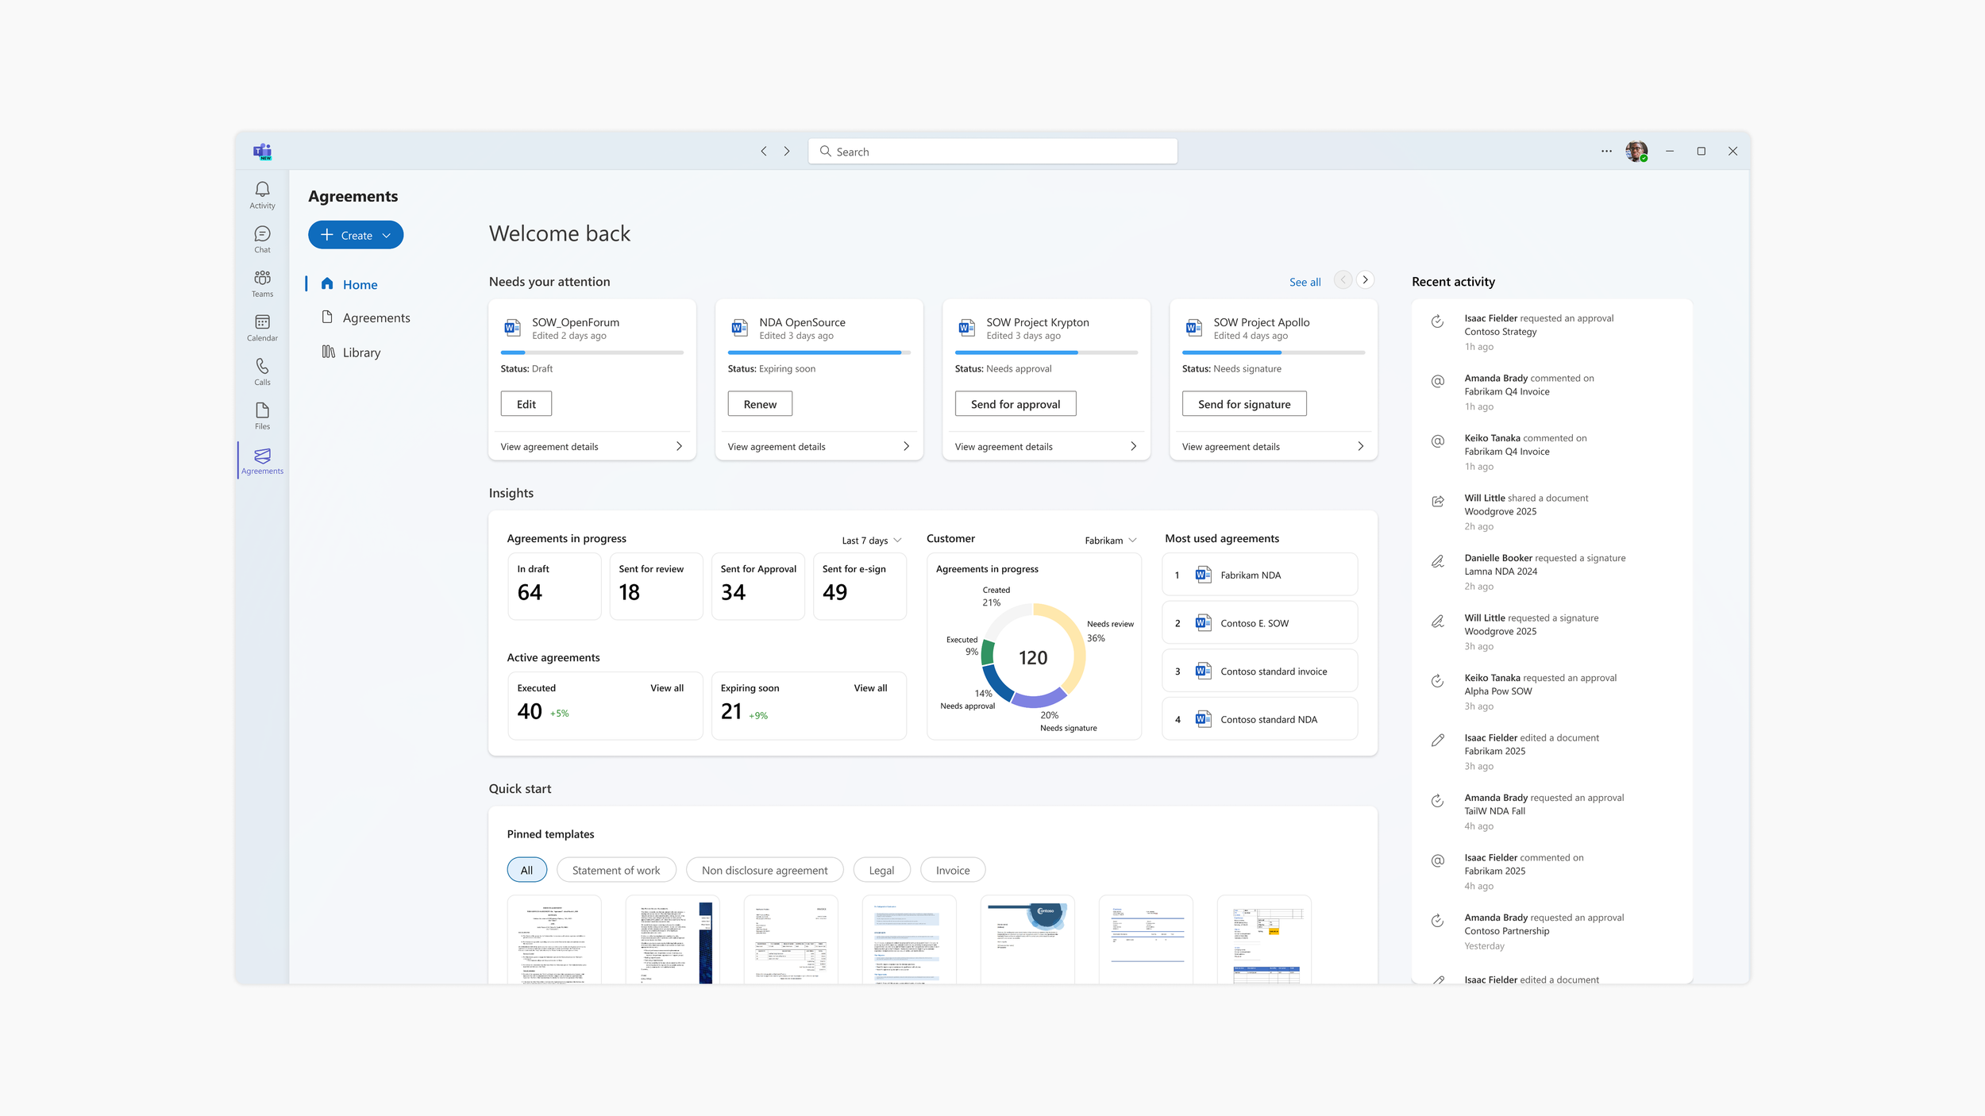The image size is (1985, 1116).
Task: Filter templates by Legal
Action: point(881,870)
